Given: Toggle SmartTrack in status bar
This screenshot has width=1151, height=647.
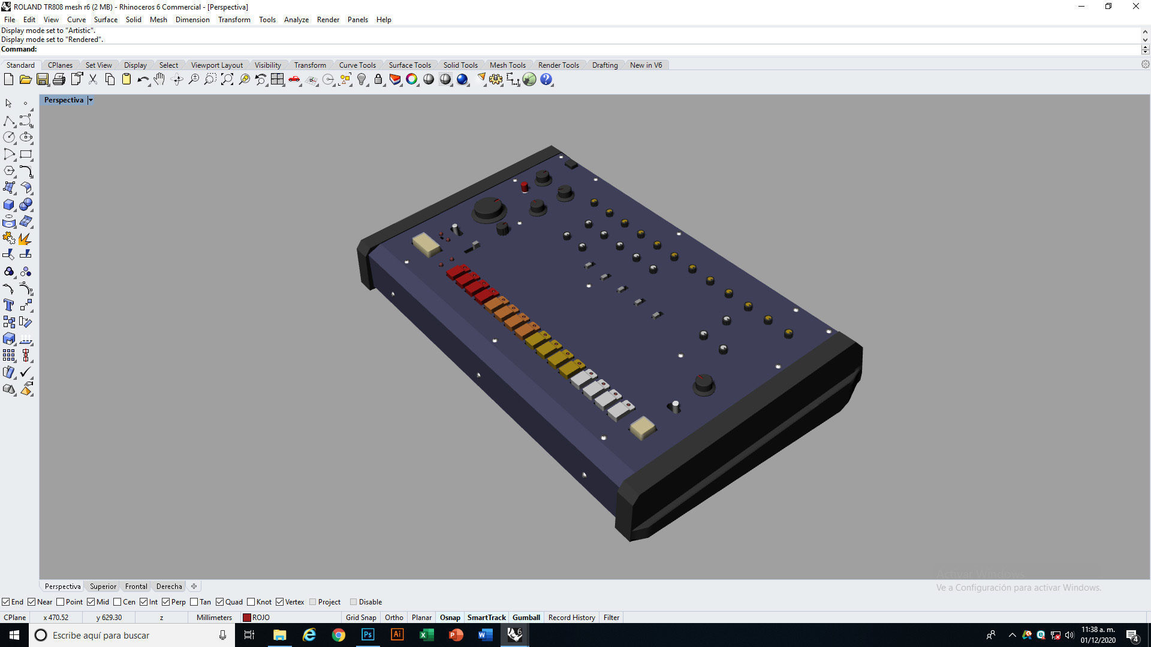Looking at the screenshot, I should point(486,617).
